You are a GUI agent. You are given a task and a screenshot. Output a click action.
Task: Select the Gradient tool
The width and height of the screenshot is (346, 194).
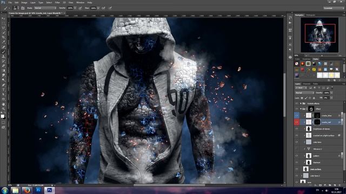(3, 71)
